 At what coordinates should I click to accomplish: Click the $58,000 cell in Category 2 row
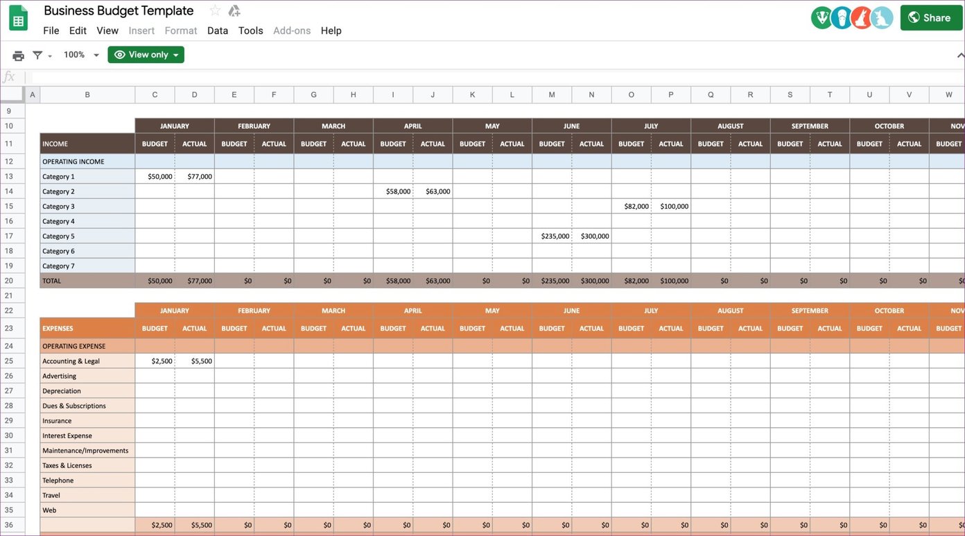point(393,191)
